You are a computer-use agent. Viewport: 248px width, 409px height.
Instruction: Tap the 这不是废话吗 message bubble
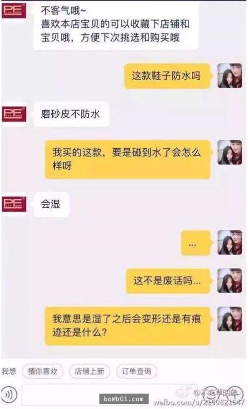pyautogui.click(x=168, y=281)
